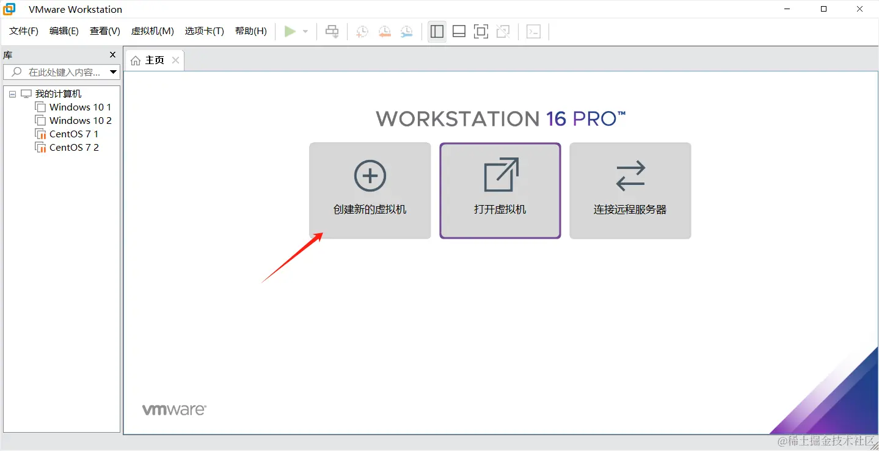Viewport: 879px width, 451px height.
Task: Click the take snapshot toolbar icon
Action: (362, 32)
